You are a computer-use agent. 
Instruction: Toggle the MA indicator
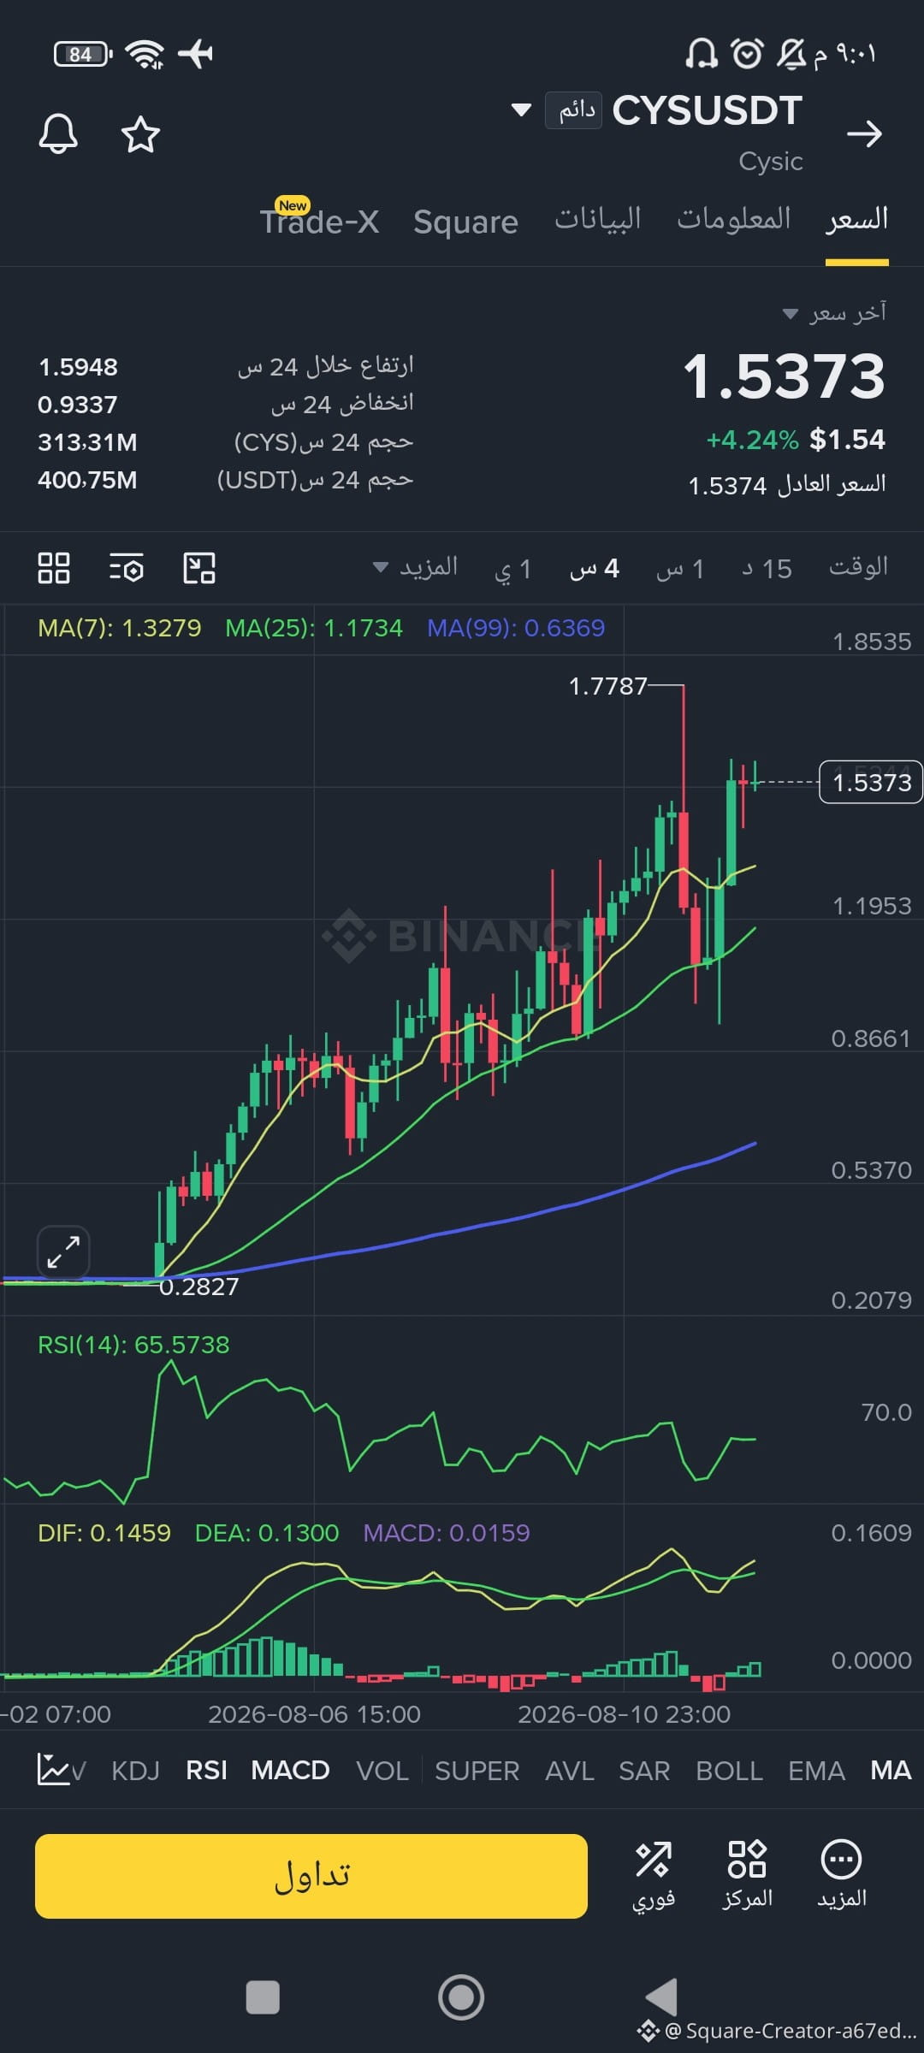(891, 1771)
